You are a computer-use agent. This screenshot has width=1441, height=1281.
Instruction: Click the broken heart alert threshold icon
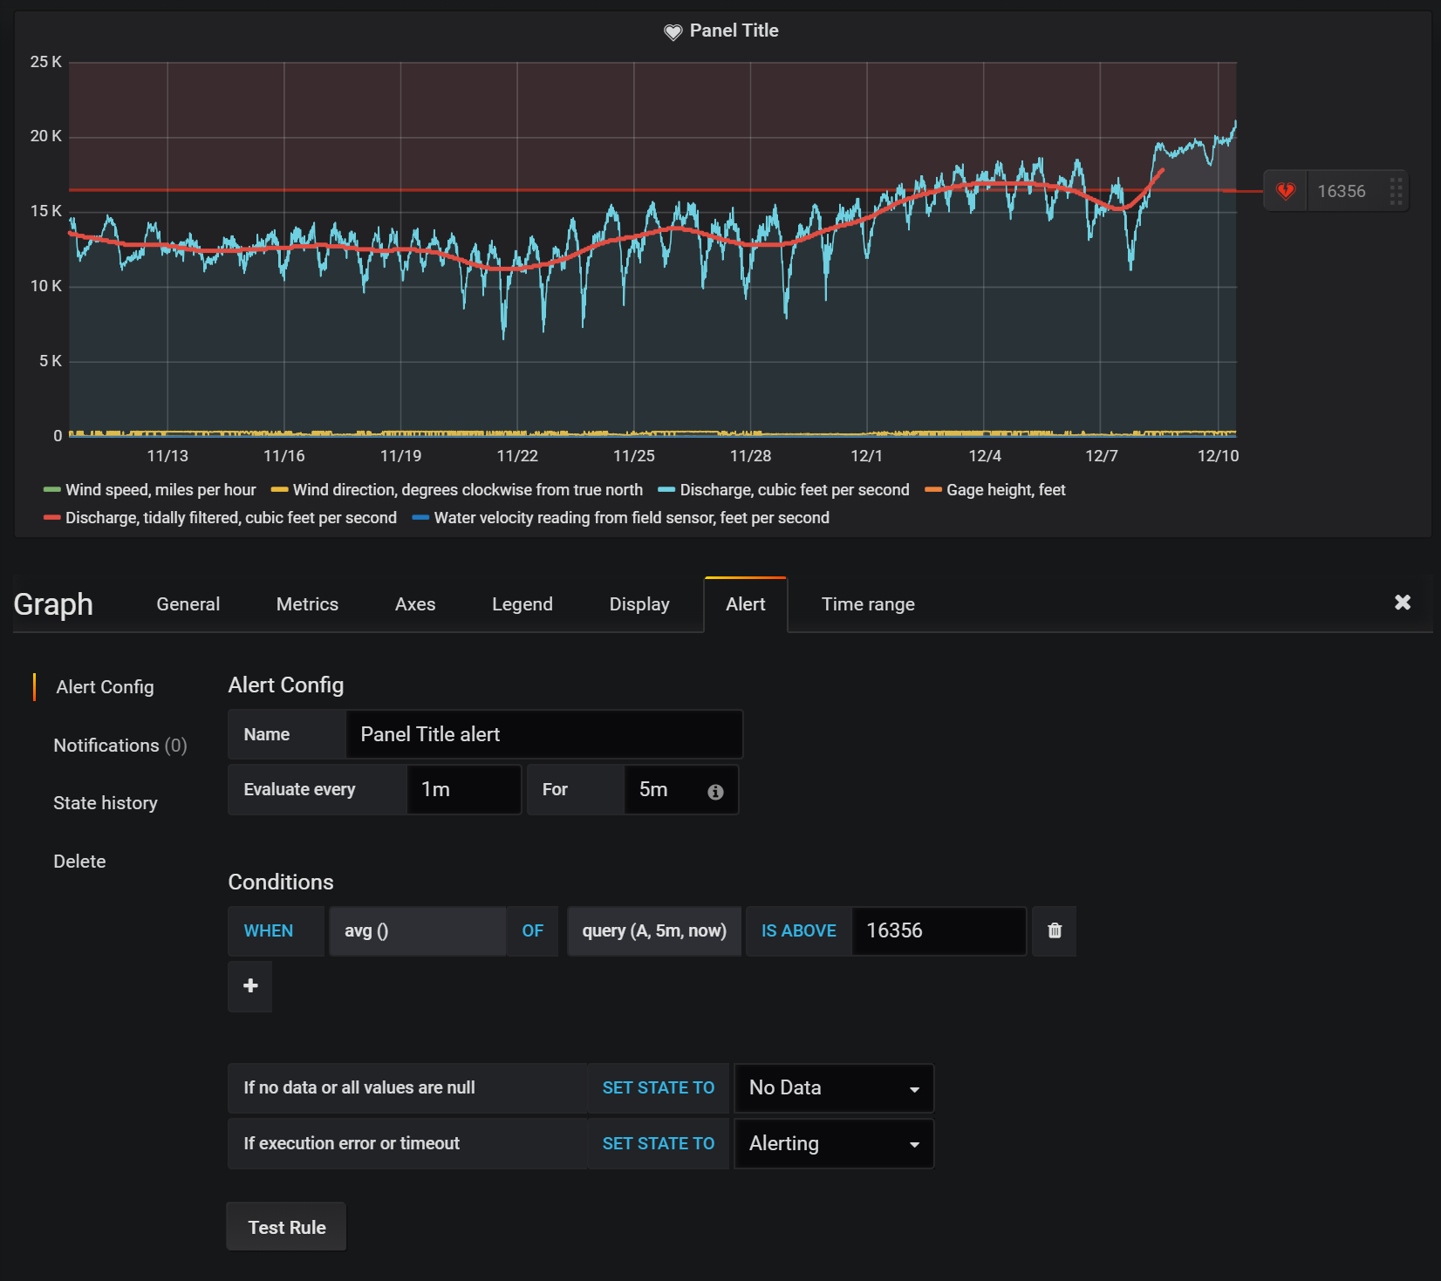coord(1286,190)
